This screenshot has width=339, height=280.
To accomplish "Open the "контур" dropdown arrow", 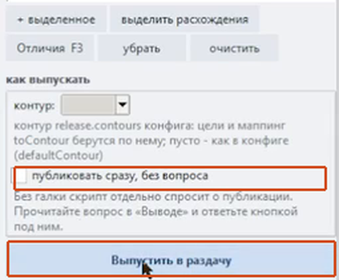I will pos(122,105).
